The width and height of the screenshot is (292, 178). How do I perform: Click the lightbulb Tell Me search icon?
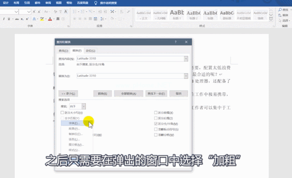point(96,3)
